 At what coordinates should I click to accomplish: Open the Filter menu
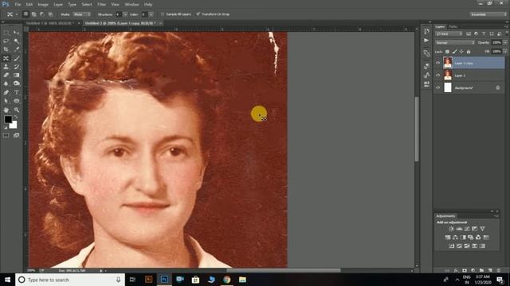point(102,5)
